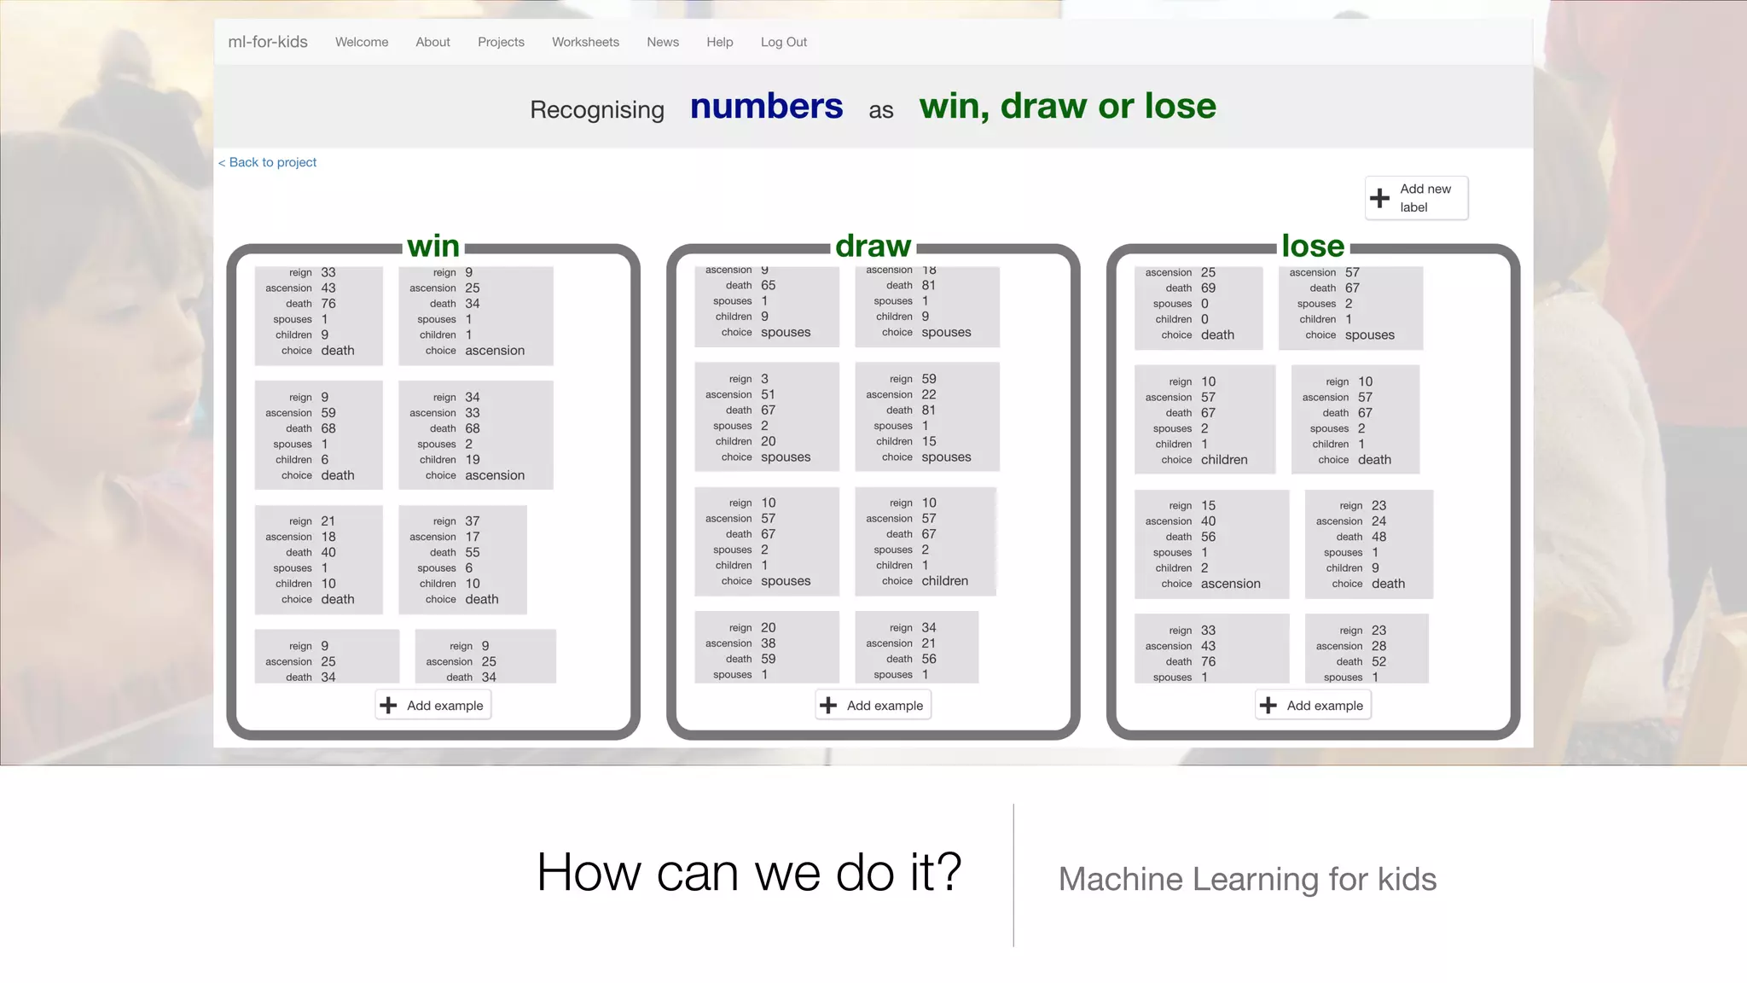The width and height of the screenshot is (1747, 983).
Task: Select the draw label heading
Action: pyautogui.click(x=873, y=247)
